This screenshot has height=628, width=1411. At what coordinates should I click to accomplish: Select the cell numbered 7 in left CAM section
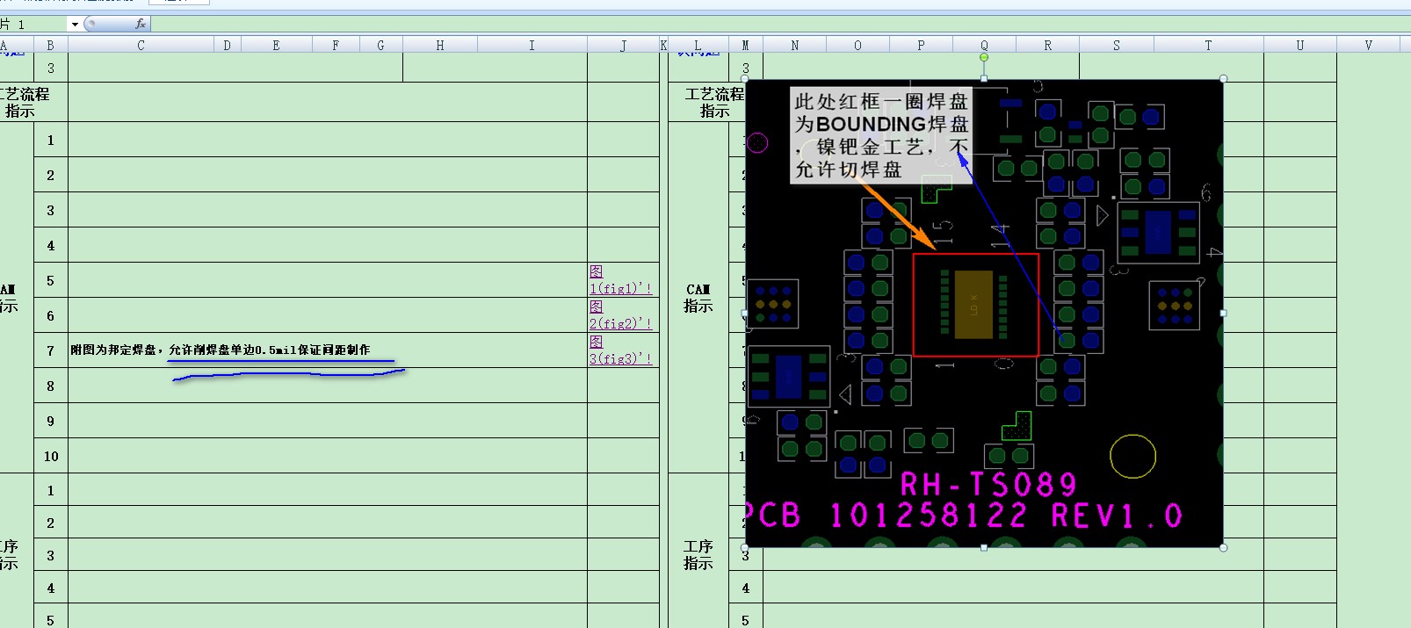[x=51, y=350]
